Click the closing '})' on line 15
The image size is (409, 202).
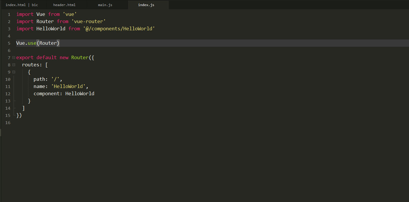[19, 115]
